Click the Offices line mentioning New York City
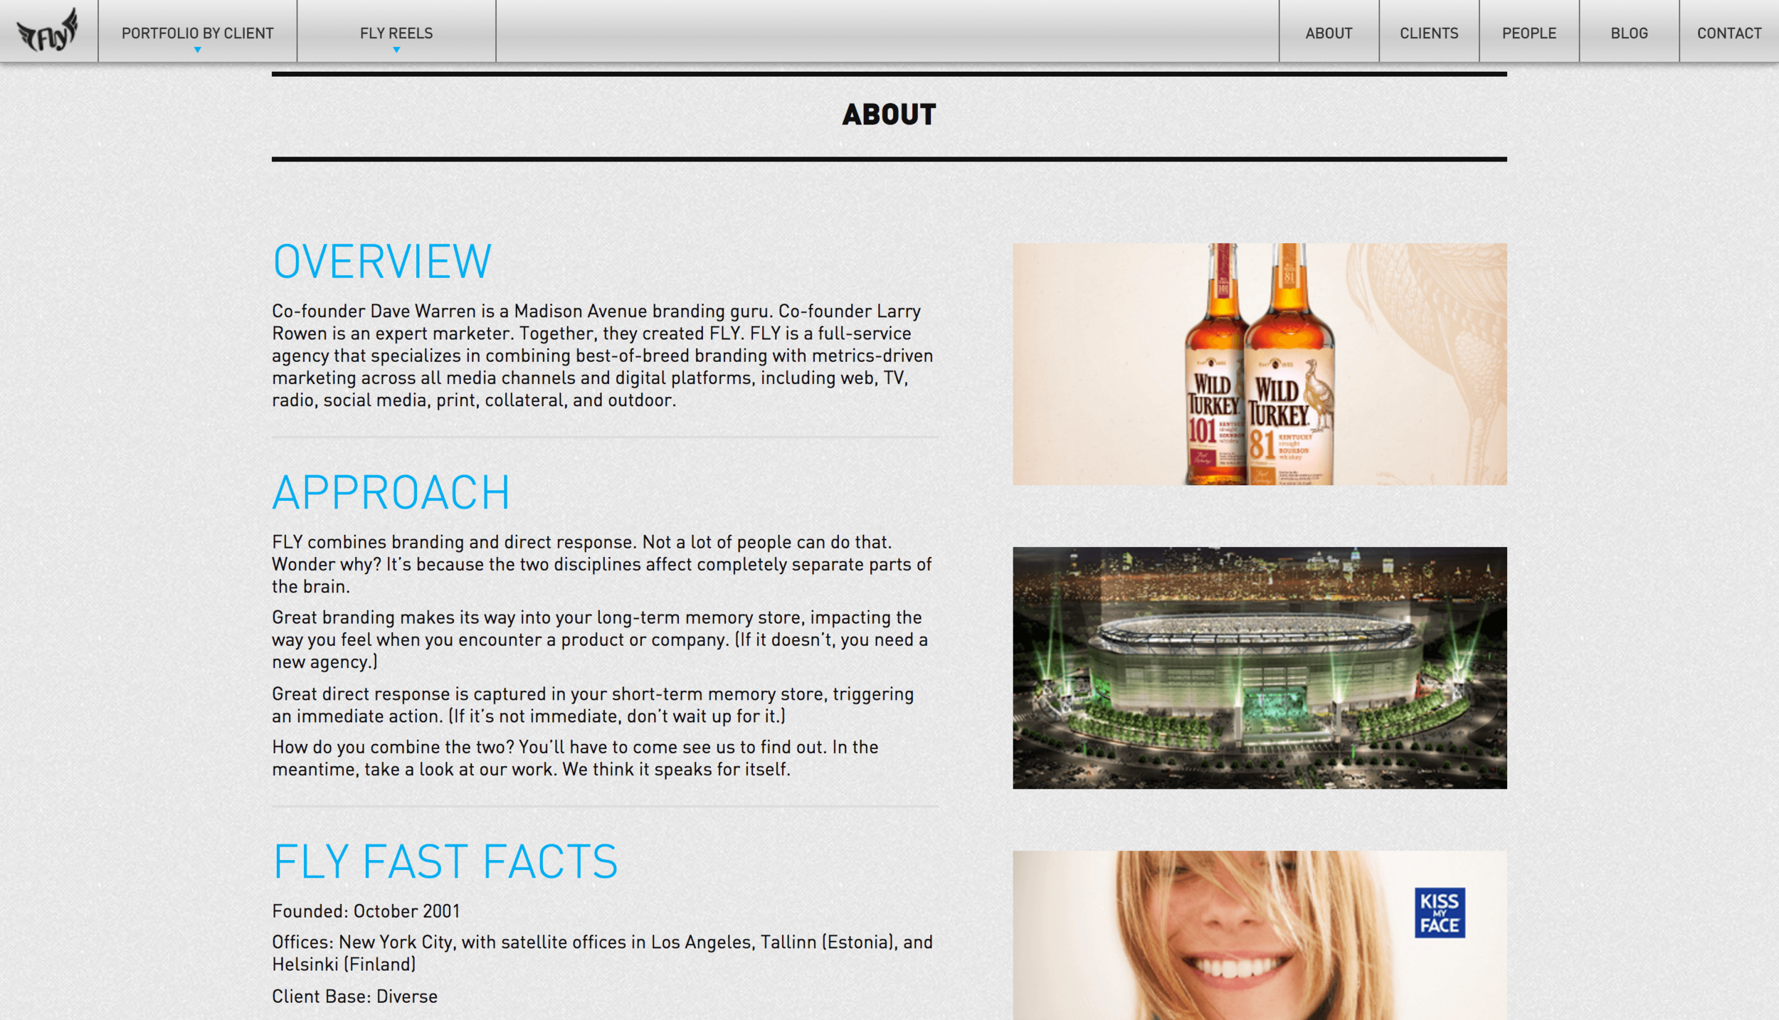1779x1020 pixels. [602, 953]
